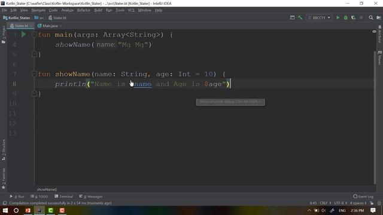Viewport: 383px width, 215px height.
Task: Click src folder in the navigation breadcrumb
Action: [39, 18]
